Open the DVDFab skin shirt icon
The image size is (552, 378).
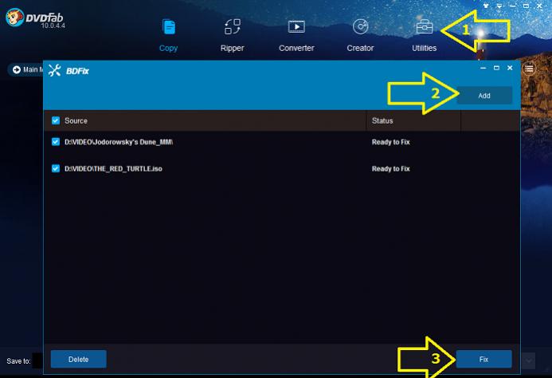[486, 6]
